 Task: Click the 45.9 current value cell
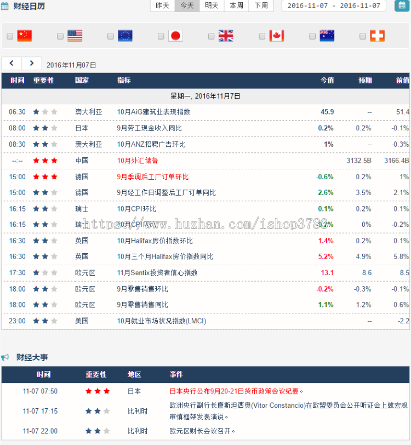[327, 112]
